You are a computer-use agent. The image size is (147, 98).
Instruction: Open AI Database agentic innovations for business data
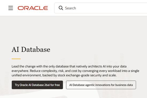coord(101,85)
